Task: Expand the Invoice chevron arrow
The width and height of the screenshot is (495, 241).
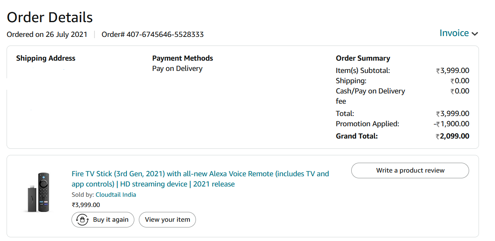Action: tap(475, 34)
